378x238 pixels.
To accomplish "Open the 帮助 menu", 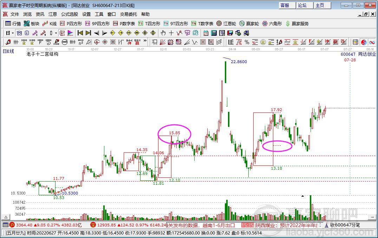I will pos(145,14).
